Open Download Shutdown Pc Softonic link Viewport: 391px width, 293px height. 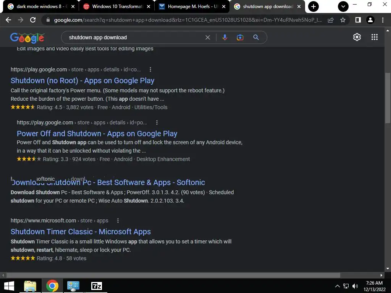pyautogui.click(x=108, y=182)
